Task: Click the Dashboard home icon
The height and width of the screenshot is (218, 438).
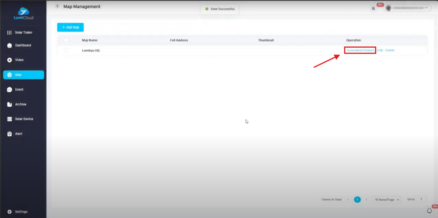Action: pyautogui.click(x=9, y=45)
